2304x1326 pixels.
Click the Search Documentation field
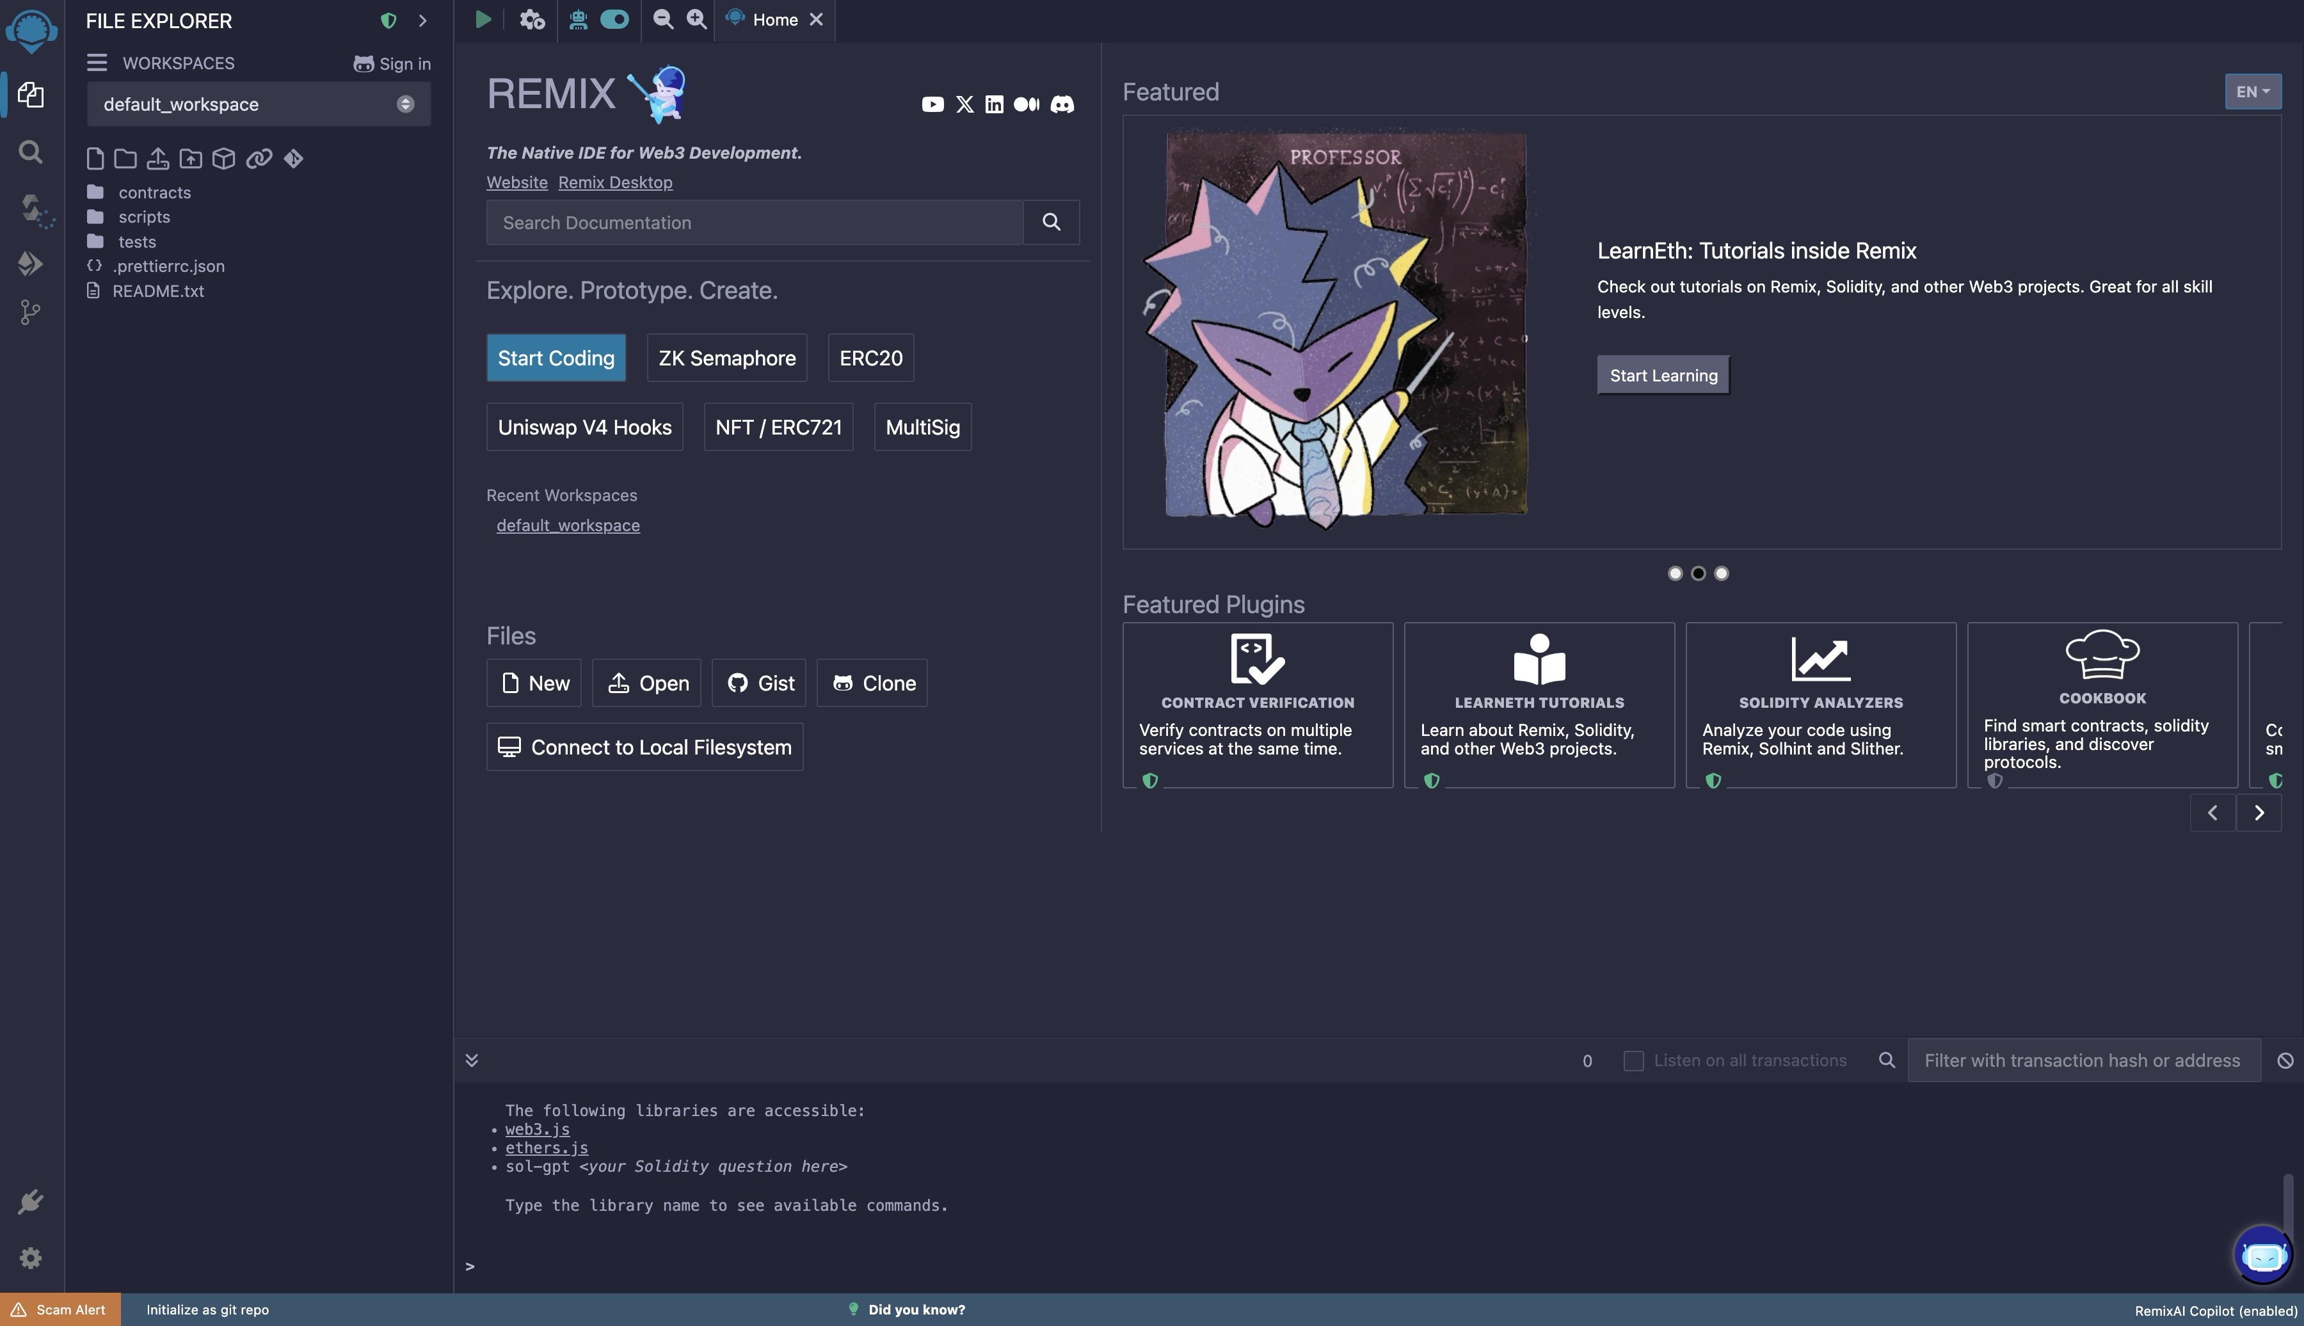pyautogui.click(x=755, y=222)
